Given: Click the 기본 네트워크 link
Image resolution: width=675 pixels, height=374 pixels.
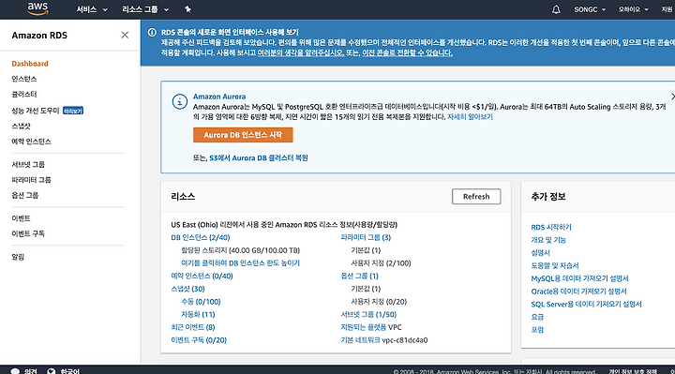Looking at the screenshot, I should pos(360,340).
